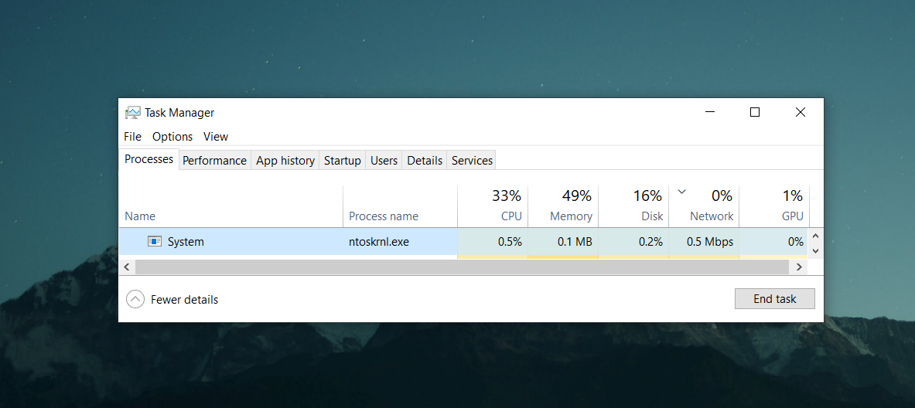
Task: Click the 0.5 Mbps network cell
Action: 705,241
